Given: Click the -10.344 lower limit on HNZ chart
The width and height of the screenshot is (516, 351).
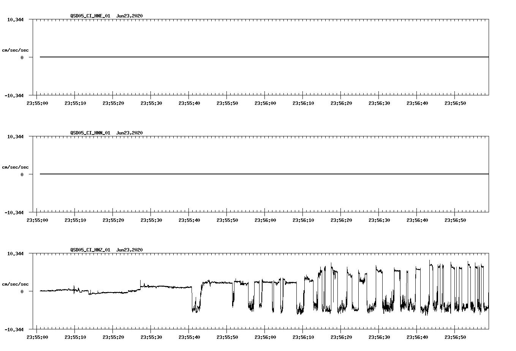Looking at the screenshot, I should (x=14, y=329).
